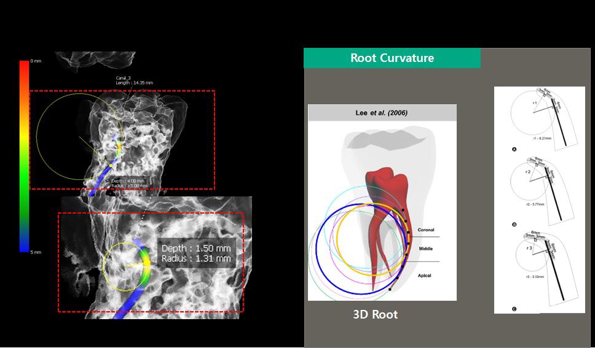This screenshot has width=595, height=348.
Task: Click the 'r 2' radius label in diagram B
Action: 528,172
